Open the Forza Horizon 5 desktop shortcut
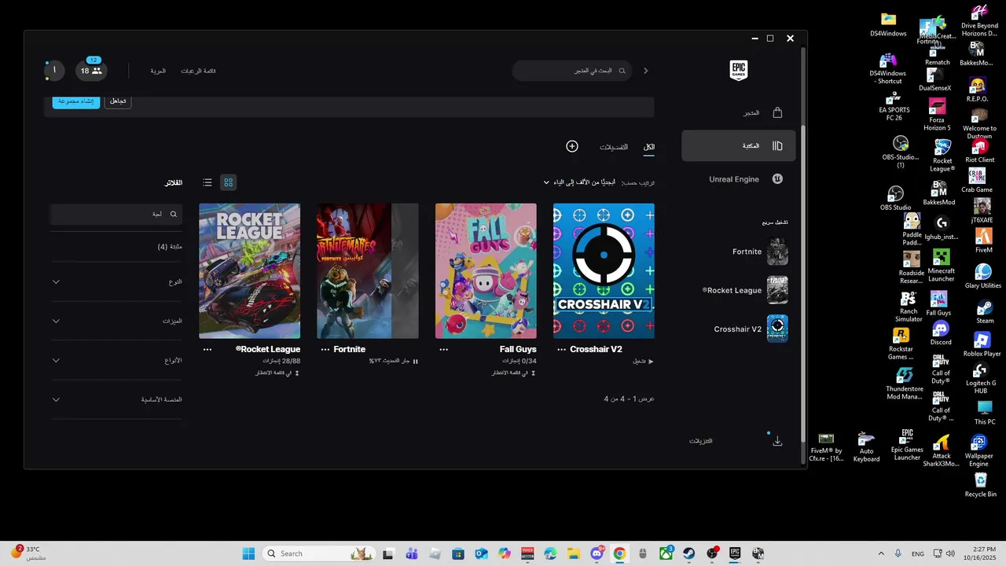Viewport: 1006px width, 566px height. [937, 115]
